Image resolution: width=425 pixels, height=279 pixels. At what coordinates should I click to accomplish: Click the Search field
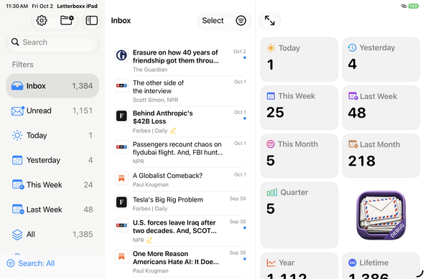[x=52, y=42]
